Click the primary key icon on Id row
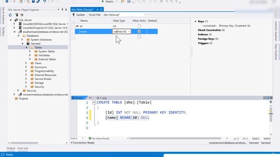 point(77,26)
